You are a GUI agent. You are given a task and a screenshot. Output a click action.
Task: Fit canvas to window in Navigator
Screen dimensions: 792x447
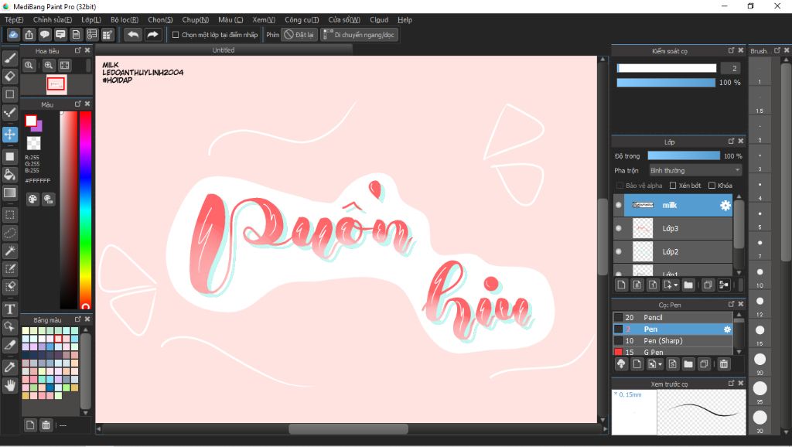[65, 65]
